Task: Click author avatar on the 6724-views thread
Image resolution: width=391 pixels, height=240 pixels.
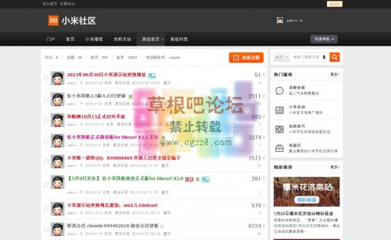Action: [57, 230]
